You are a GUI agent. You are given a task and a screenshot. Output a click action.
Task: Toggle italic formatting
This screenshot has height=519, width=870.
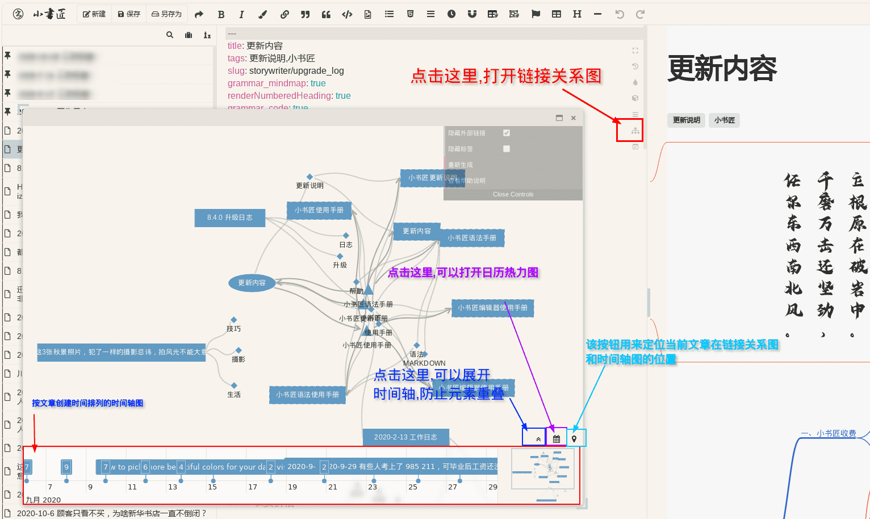241,14
